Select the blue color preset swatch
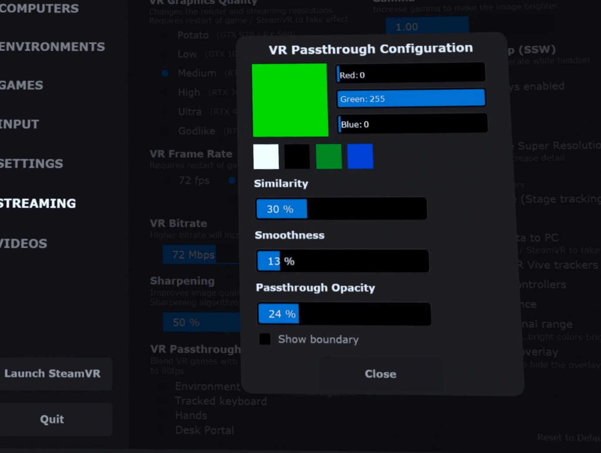This screenshot has height=453, width=601. point(360,156)
